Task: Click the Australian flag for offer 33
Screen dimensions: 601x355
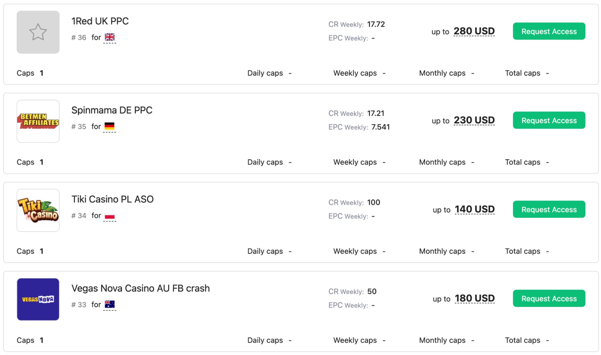Action: tap(109, 305)
